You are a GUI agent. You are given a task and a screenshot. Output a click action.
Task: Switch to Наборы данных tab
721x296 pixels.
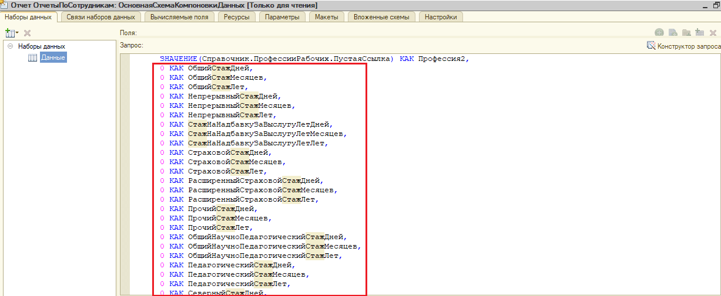pos(28,17)
